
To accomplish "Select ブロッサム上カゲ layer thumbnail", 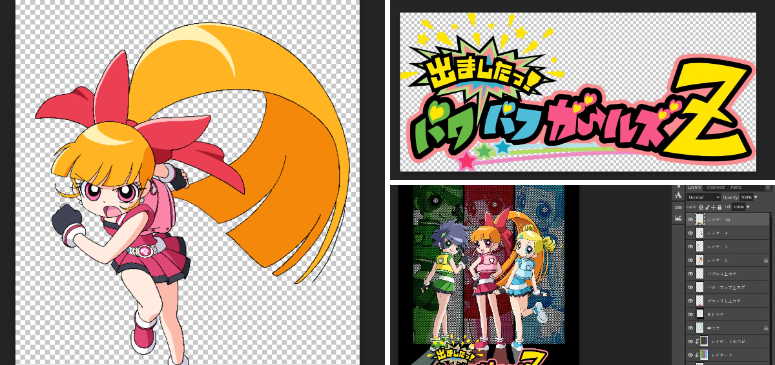I will click(700, 301).
